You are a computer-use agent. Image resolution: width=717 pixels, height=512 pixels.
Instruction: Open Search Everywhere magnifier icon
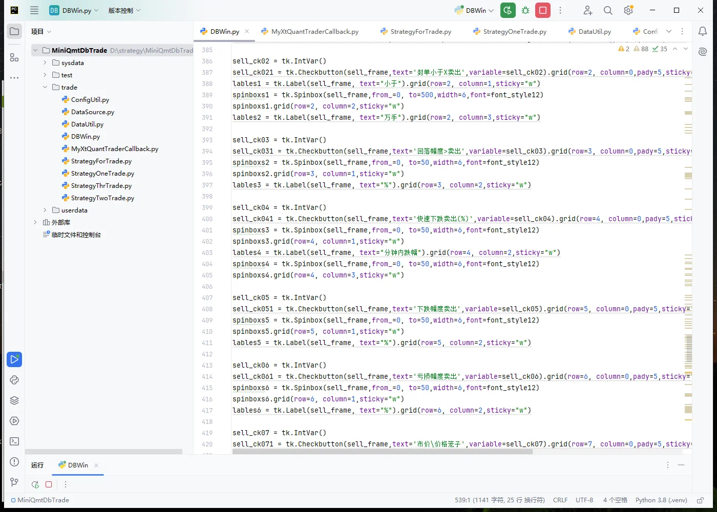(608, 10)
